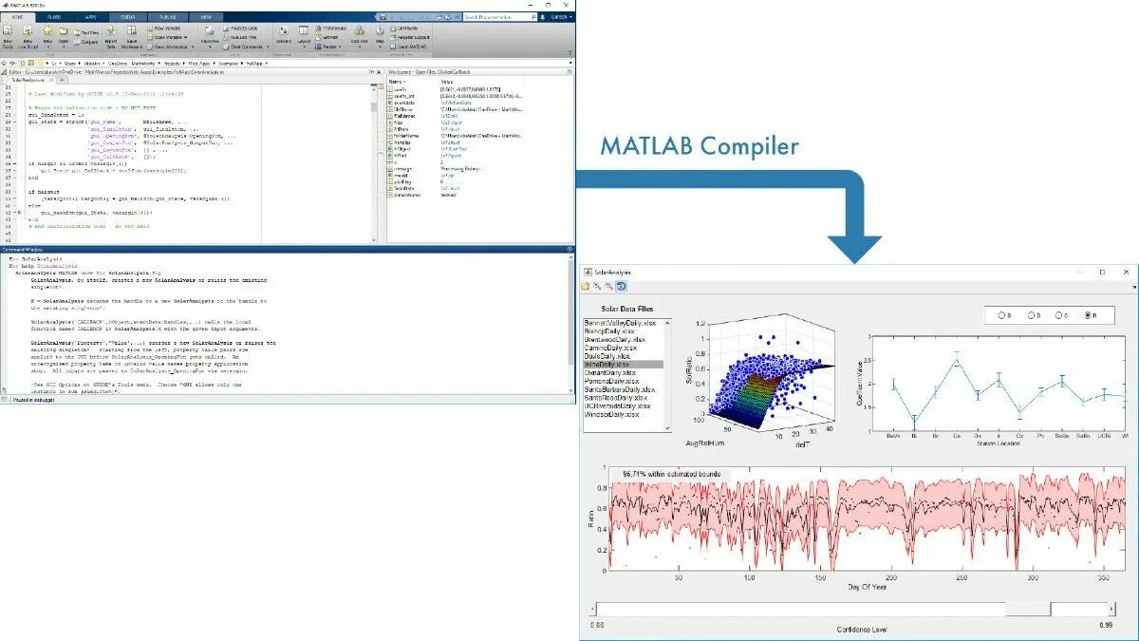Create a New Variable
This screenshot has width=1139, height=641.
pyautogui.click(x=163, y=28)
